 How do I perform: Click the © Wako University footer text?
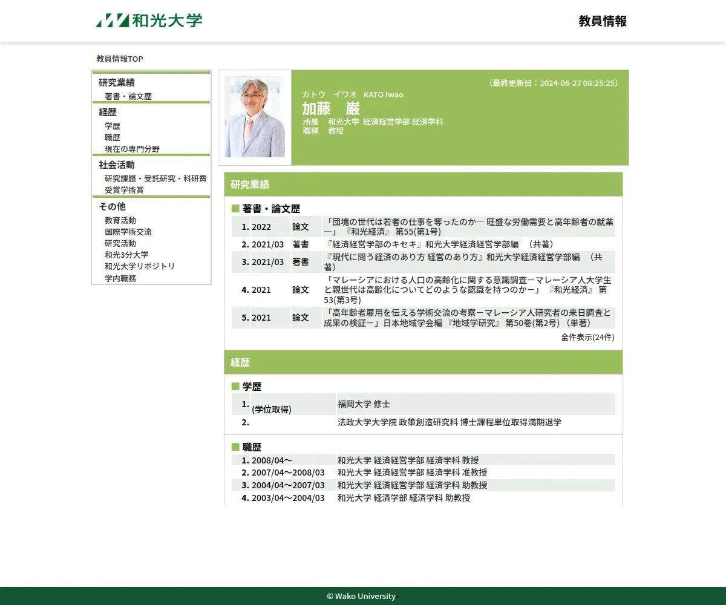coord(361,596)
